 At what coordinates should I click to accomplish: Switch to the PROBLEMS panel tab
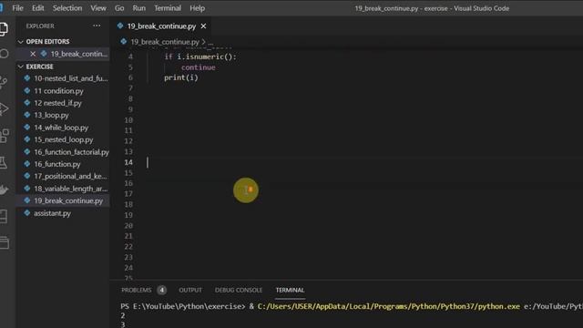(137, 290)
